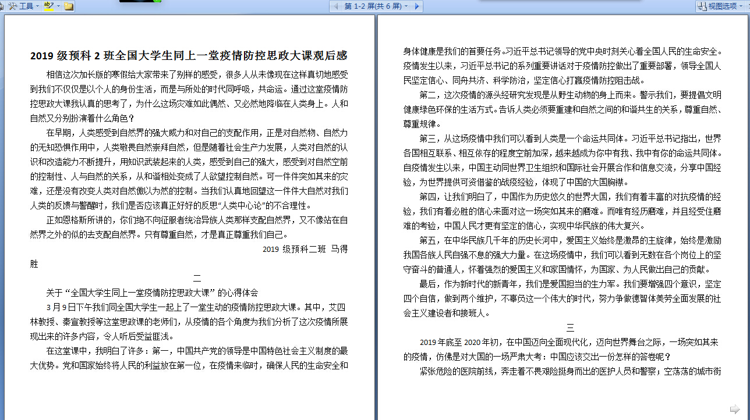Open the 工具 tools menu
This screenshot has width=750, height=420.
pyautogui.click(x=23, y=6)
